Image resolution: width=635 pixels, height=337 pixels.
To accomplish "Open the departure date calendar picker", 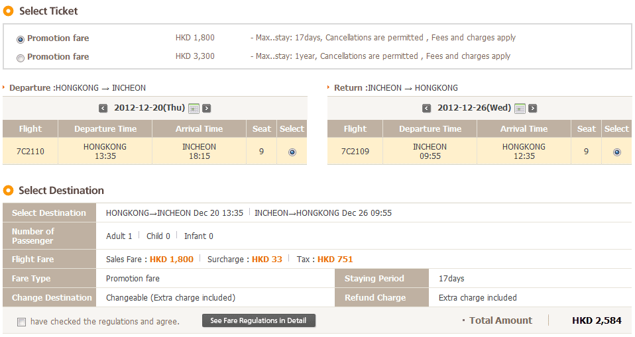I will [x=194, y=108].
